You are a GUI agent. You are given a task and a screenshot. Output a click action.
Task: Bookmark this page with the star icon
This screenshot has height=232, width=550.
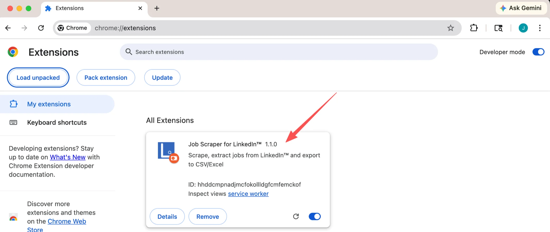(450, 28)
